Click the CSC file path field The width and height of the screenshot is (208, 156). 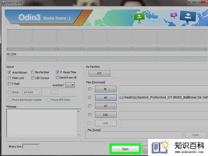163,115
